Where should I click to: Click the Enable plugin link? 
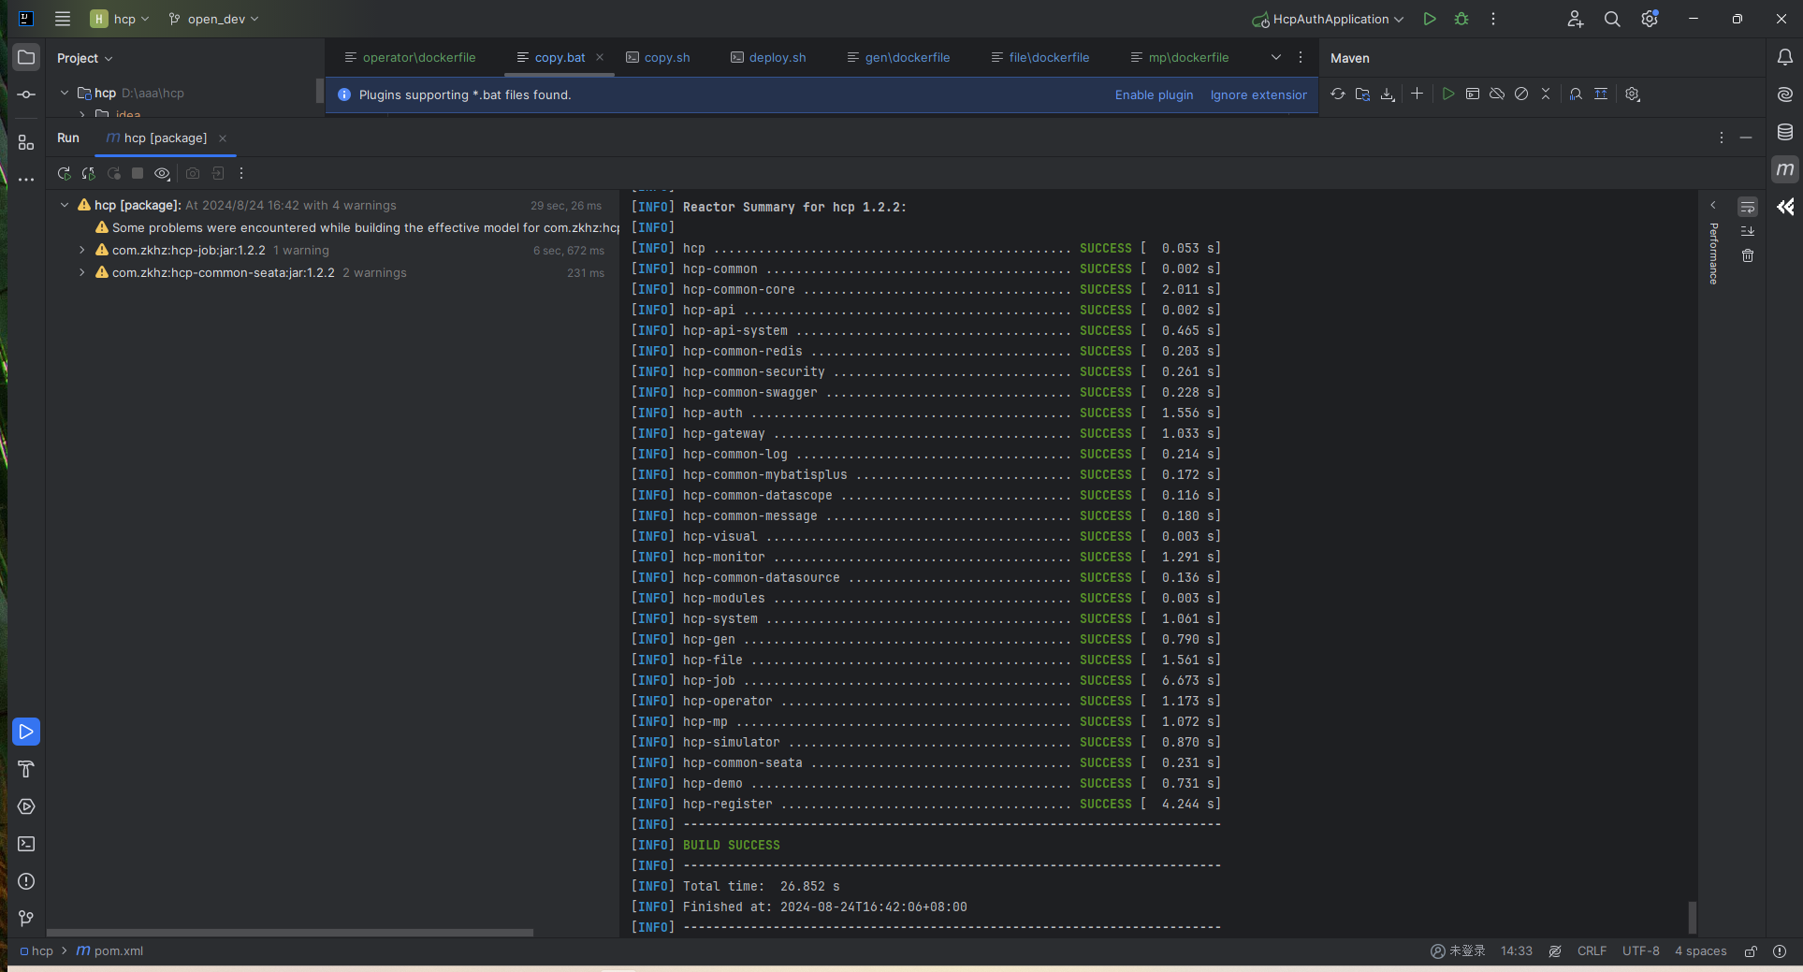point(1154,94)
